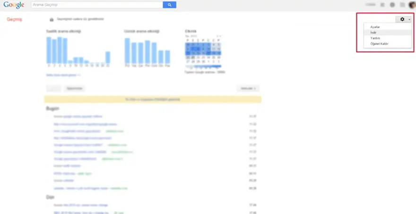Open the settings gear menu
Screen dimensions: 416x214
point(402,19)
